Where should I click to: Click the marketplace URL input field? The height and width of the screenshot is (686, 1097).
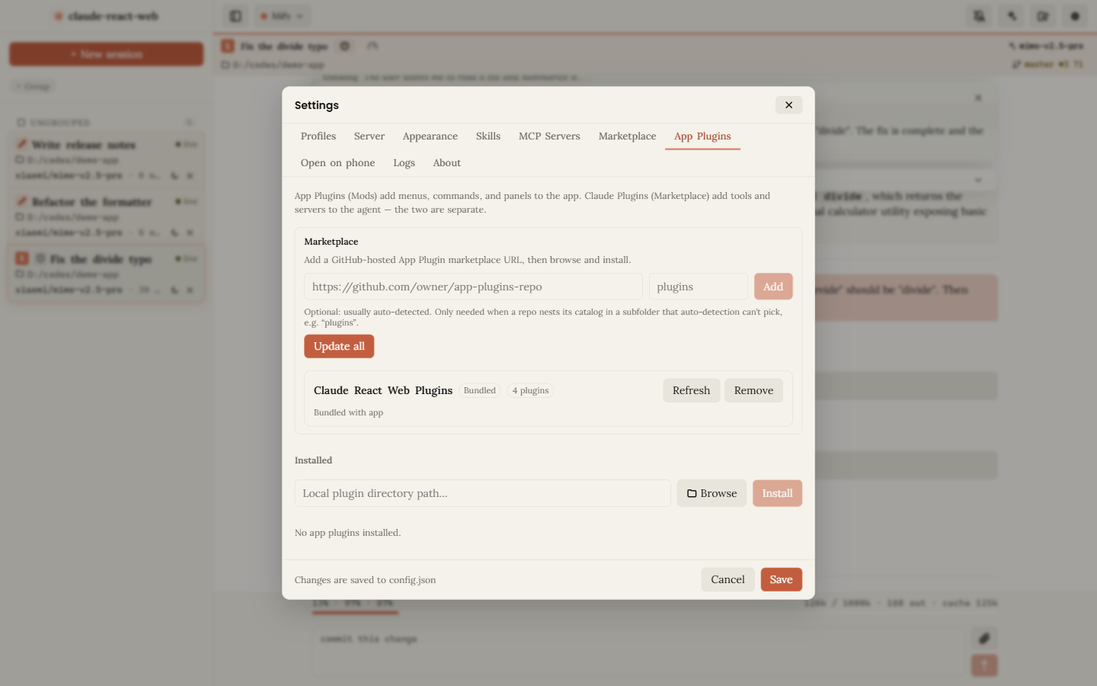tap(473, 287)
